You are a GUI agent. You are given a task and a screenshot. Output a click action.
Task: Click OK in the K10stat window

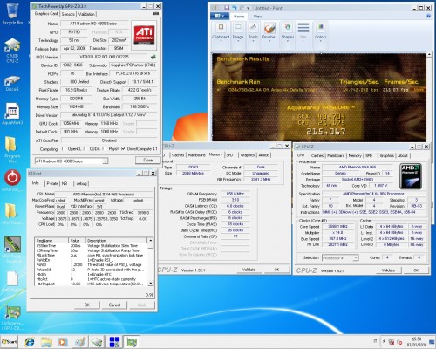tap(86, 305)
